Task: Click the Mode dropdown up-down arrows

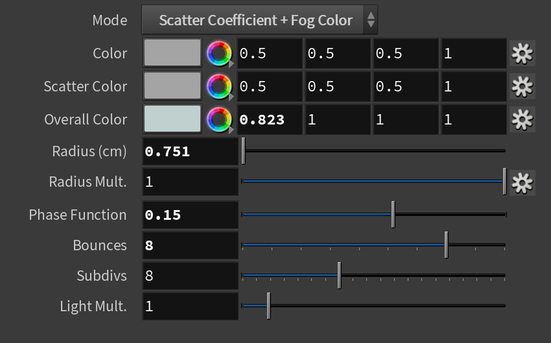Action: click(371, 19)
